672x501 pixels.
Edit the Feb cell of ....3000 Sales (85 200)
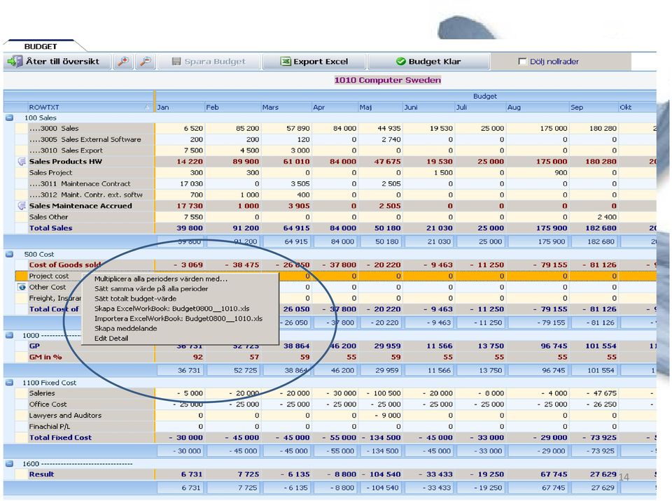click(x=232, y=128)
